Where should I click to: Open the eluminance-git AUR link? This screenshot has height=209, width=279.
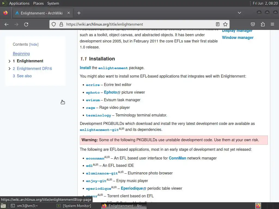(102, 173)
